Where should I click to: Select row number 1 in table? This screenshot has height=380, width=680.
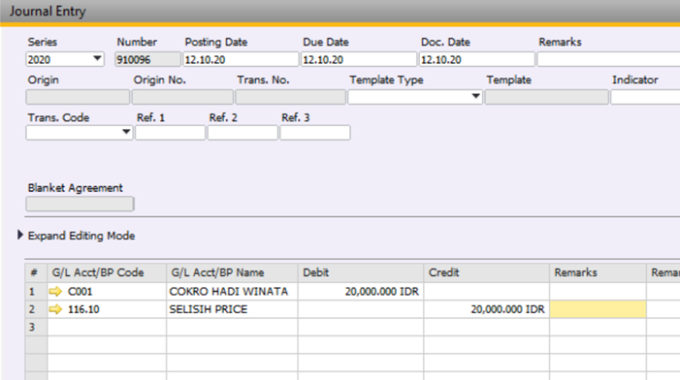click(36, 292)
